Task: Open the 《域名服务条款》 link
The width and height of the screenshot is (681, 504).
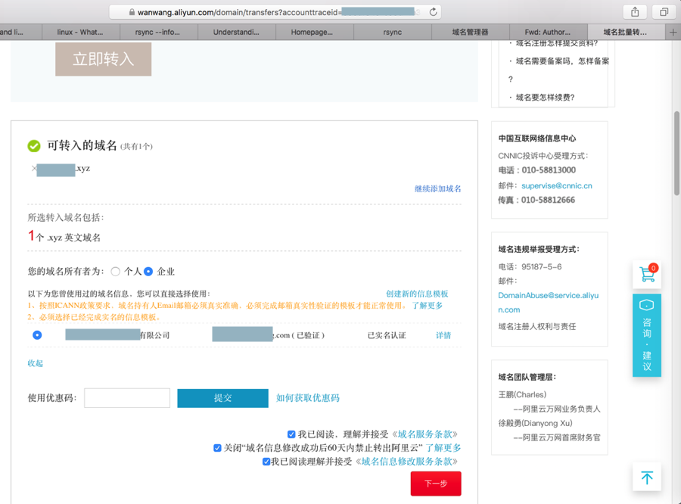Action: (x=424, y=434)
